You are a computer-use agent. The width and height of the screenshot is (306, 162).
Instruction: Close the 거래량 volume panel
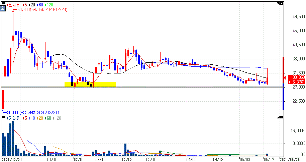point(282,117)
